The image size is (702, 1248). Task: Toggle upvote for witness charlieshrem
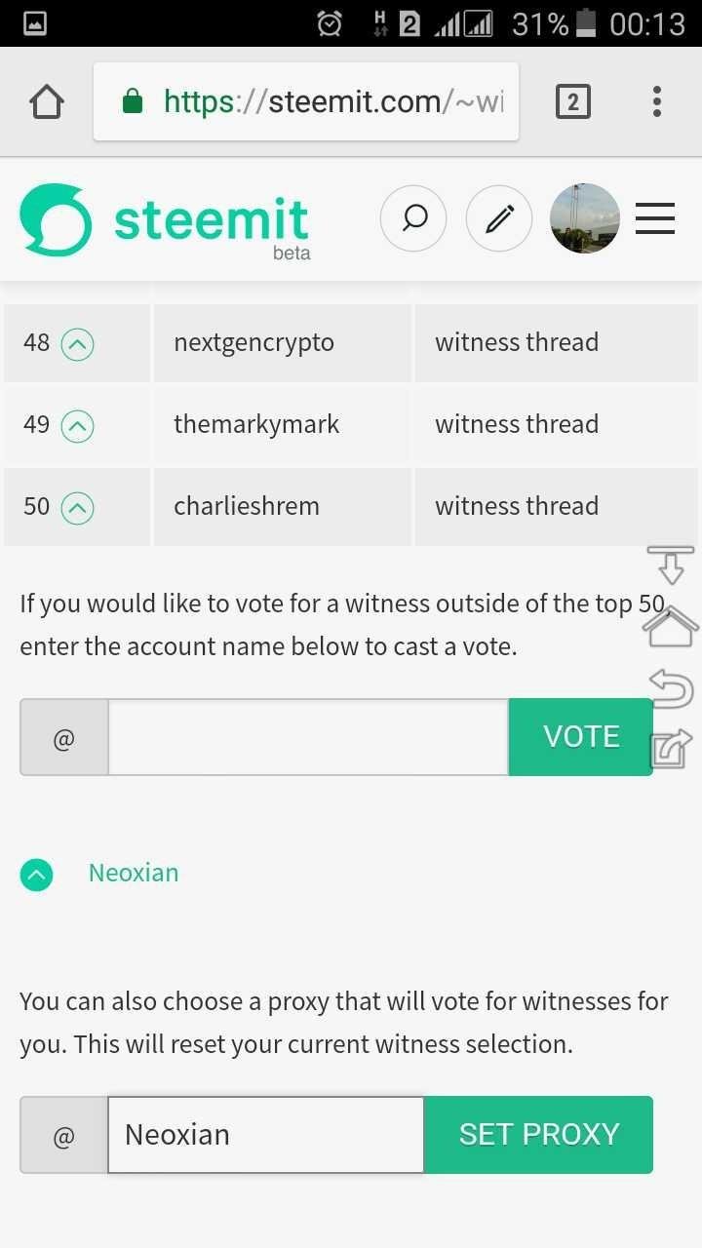[x=78, y=508]
